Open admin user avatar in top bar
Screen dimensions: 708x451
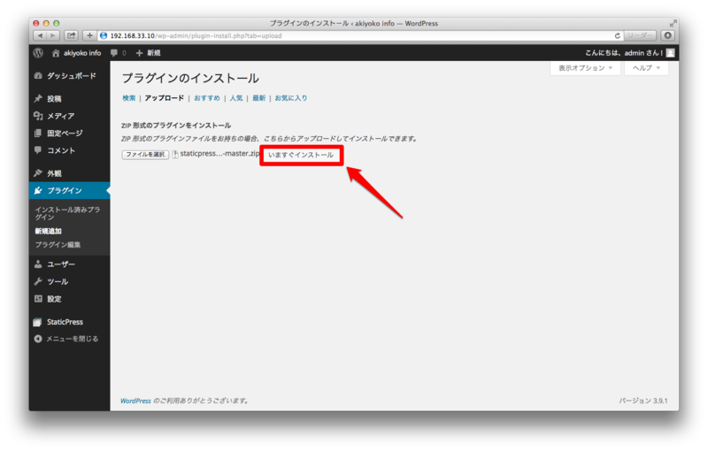click(x=671, y=53)
